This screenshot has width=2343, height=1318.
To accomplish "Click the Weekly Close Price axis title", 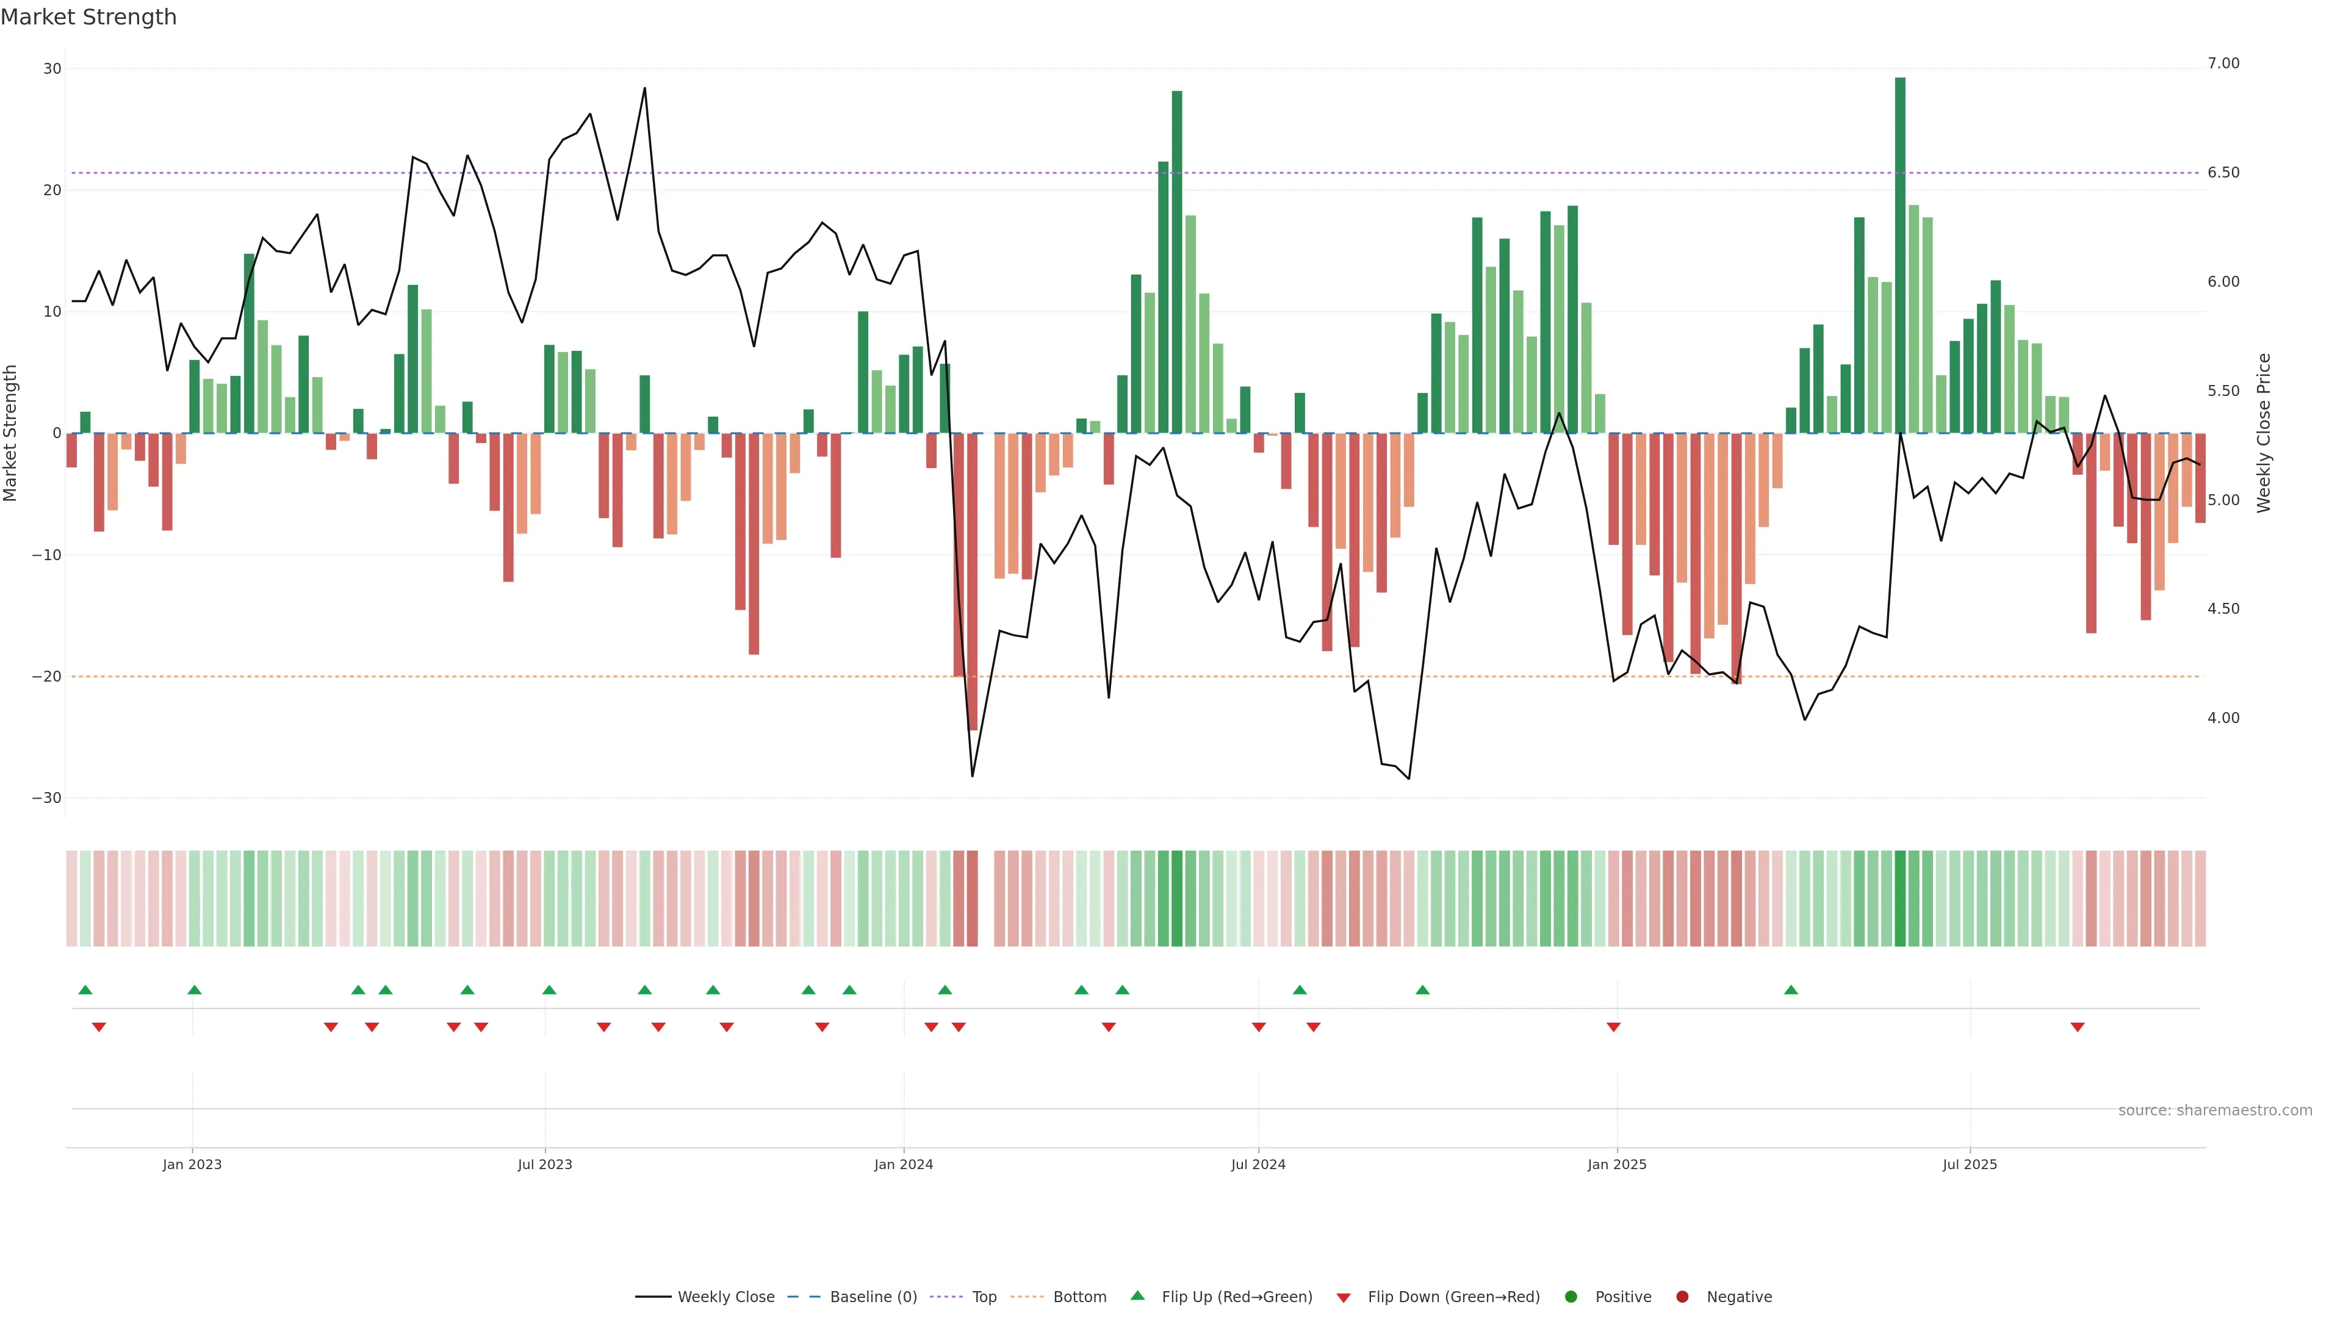I will click(x=2264, y=433).
